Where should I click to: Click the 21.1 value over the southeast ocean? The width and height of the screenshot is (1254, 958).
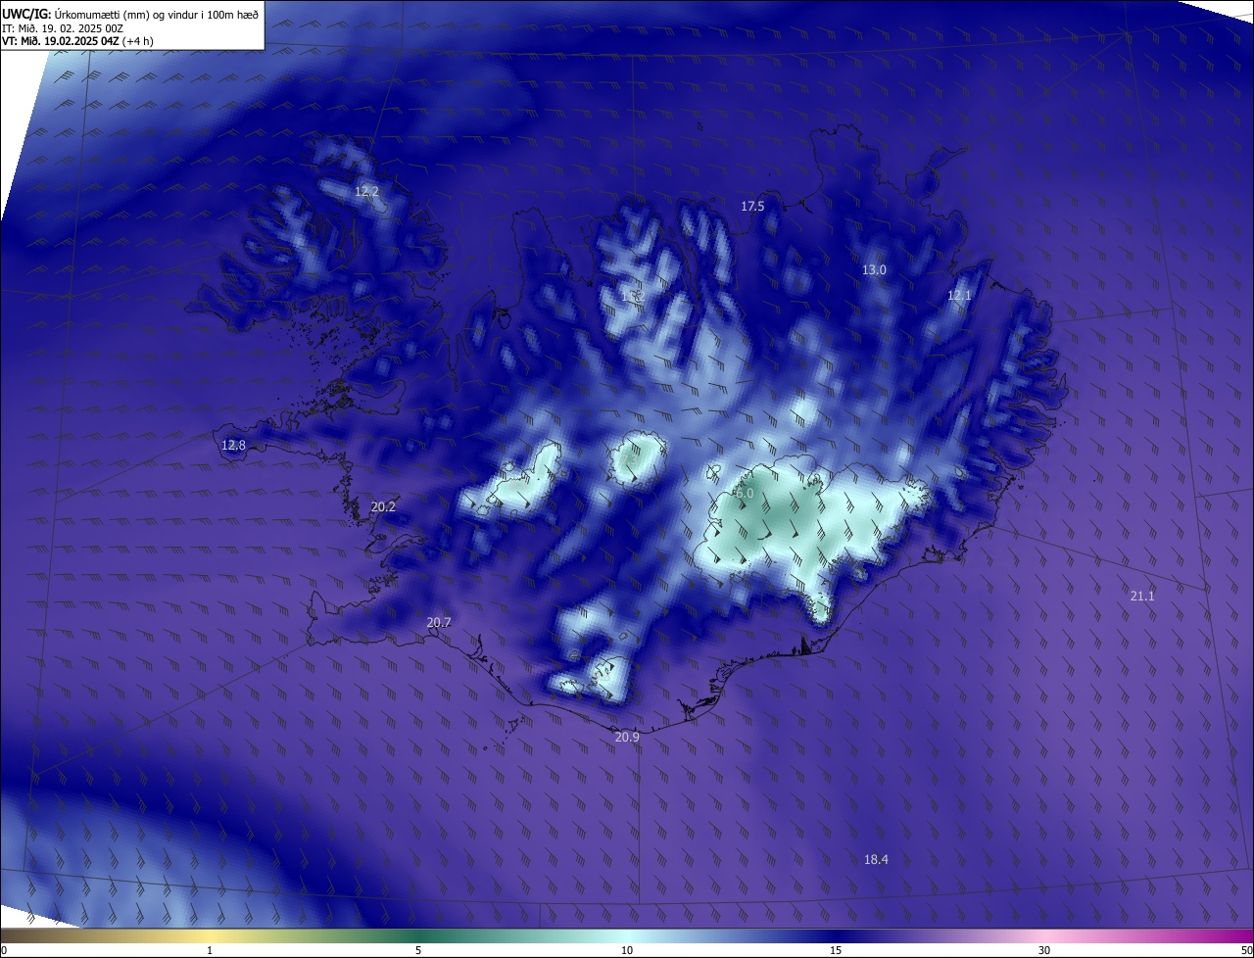pos(1142,596)
